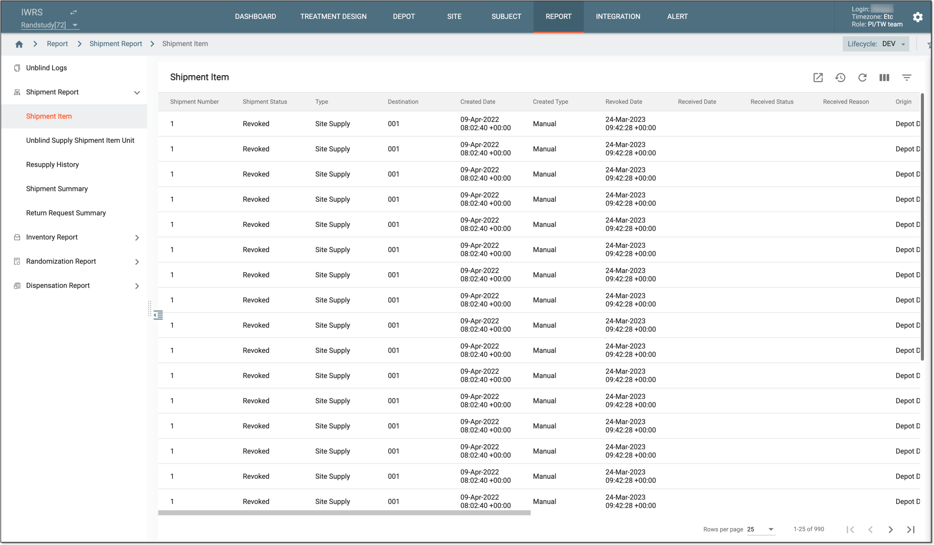Screen dimensions: 934x545
Task: Click the switch application arrows icon
Action: click(x=73, y=12)
